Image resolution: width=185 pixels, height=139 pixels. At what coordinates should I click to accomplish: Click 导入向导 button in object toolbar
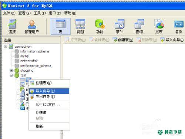click(x=172, y=40)
